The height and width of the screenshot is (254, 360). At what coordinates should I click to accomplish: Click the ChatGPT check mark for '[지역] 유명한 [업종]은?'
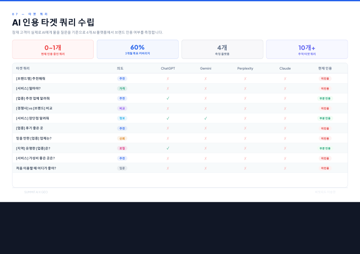168,148
